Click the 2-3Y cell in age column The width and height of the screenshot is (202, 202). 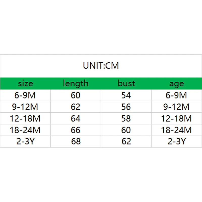tap(177, 141)
